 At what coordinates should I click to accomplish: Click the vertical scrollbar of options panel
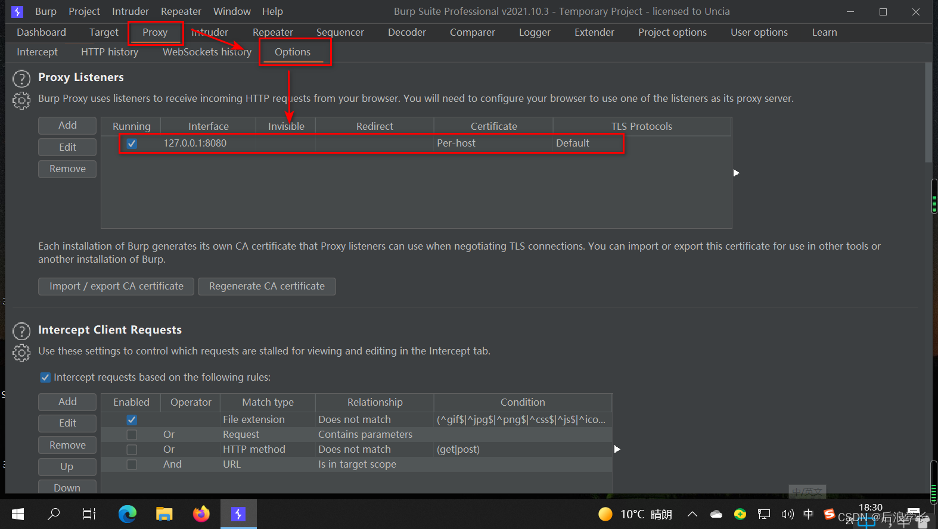928,113
